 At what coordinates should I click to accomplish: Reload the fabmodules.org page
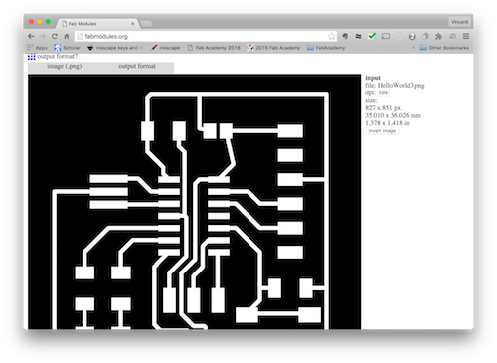[x=55, y=36]
